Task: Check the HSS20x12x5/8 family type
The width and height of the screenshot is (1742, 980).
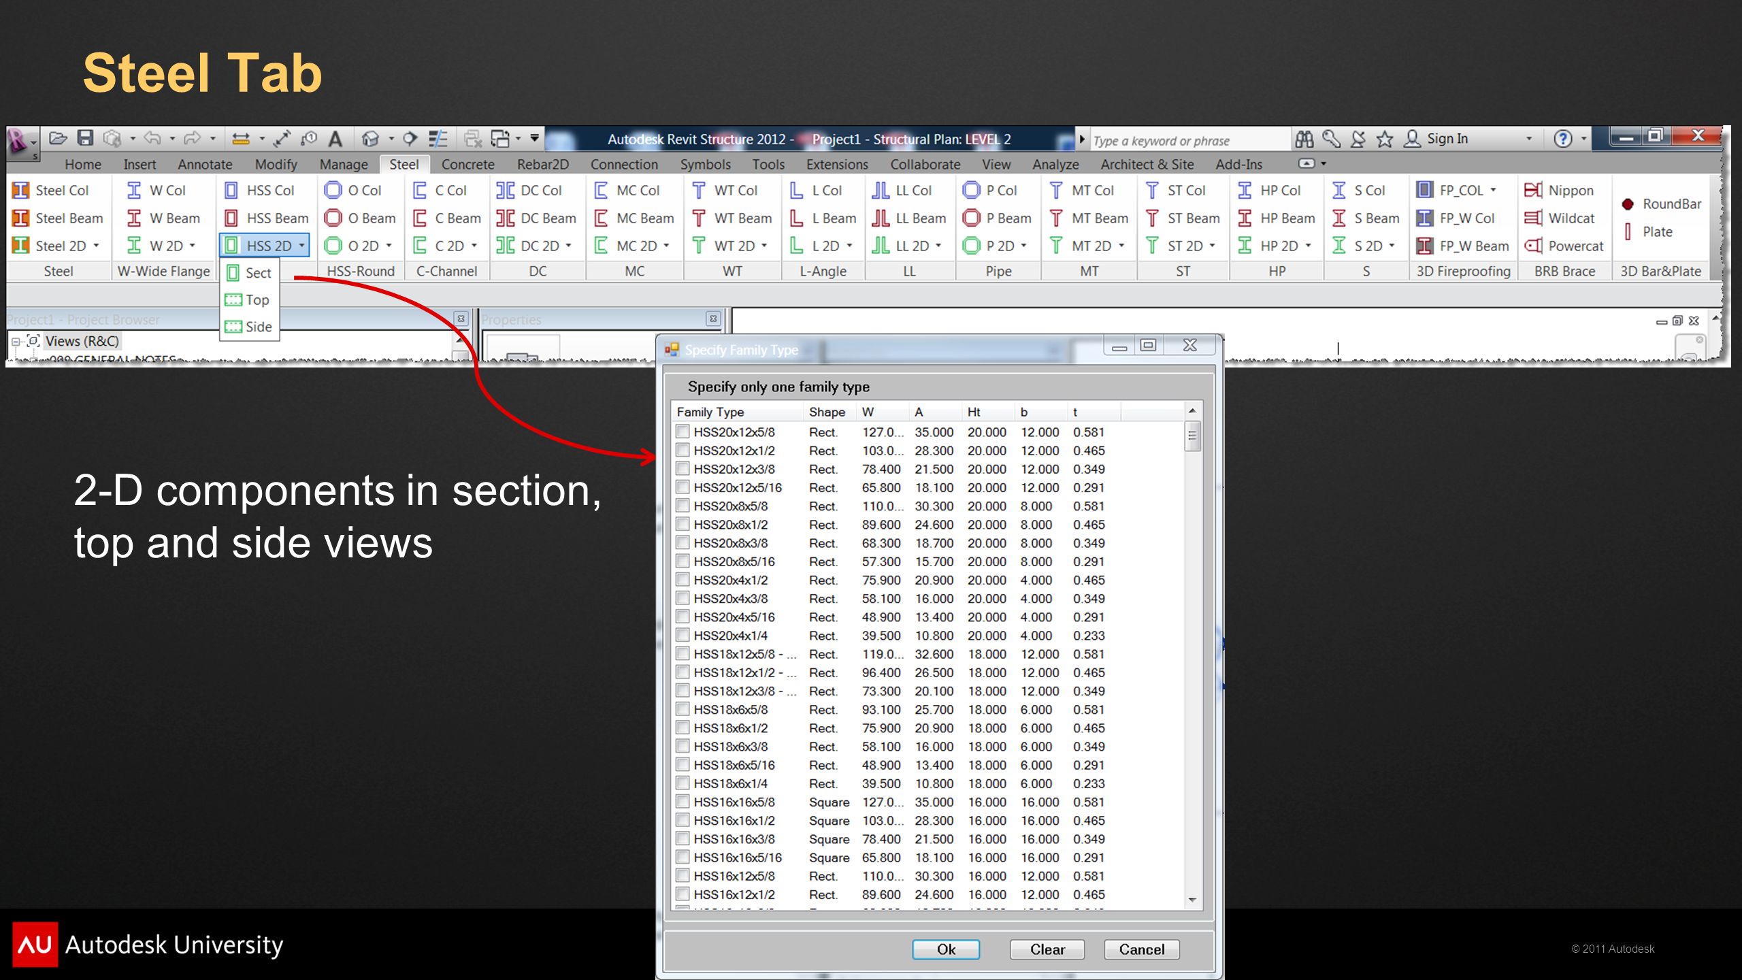Action: click(683, 431)
